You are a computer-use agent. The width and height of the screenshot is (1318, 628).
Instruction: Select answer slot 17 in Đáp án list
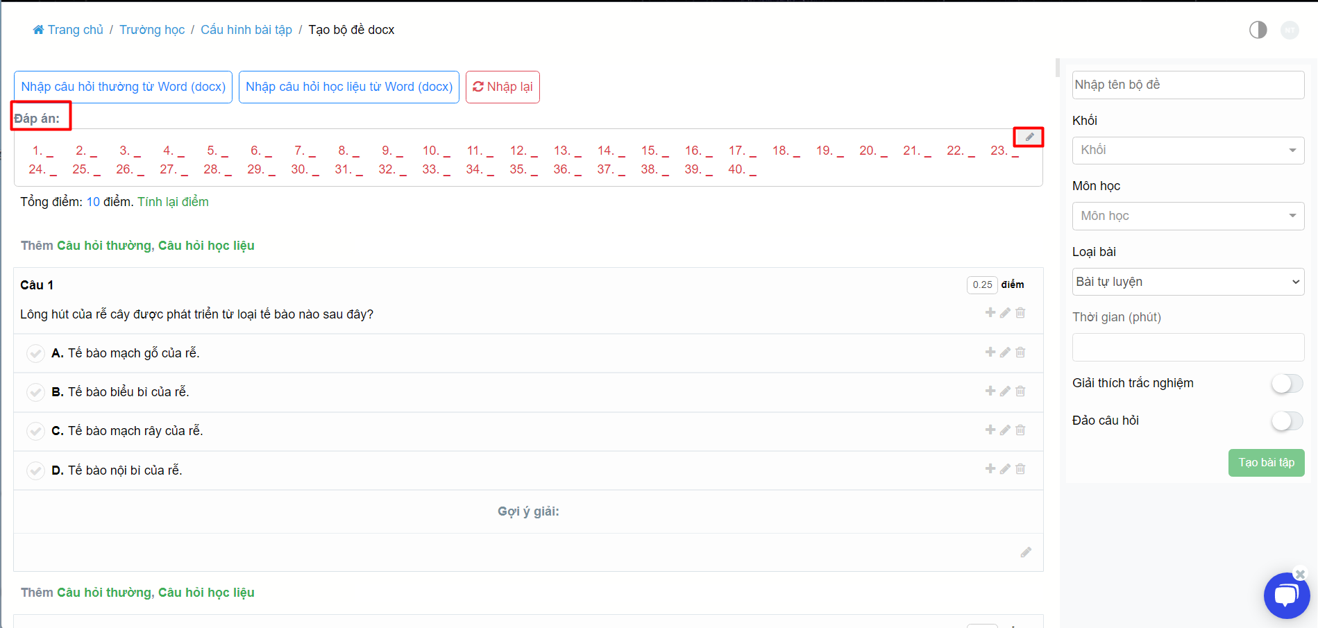[x=743, y=151]
